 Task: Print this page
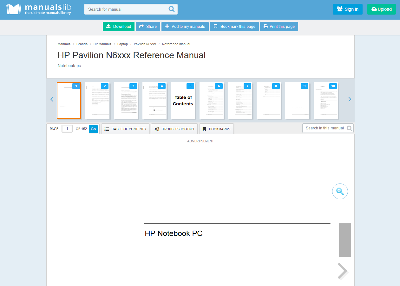279,27
